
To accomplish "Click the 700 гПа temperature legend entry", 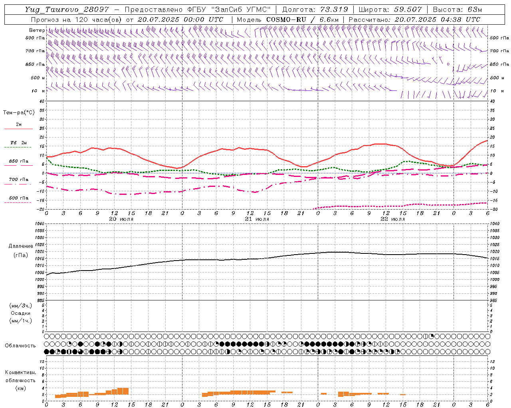I will point(18,180).
